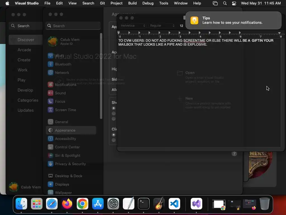Select Bluetooth in System Settings sidebar
This screenshot has height=215, width=286.
[71, 64]
